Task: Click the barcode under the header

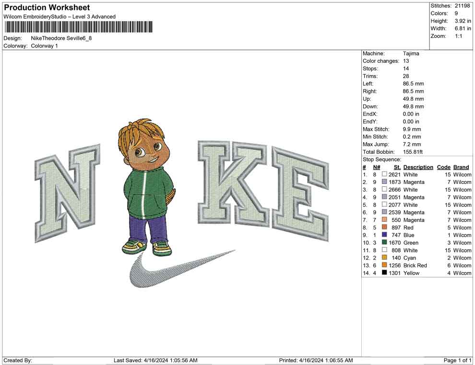Action: coord(79,27)
